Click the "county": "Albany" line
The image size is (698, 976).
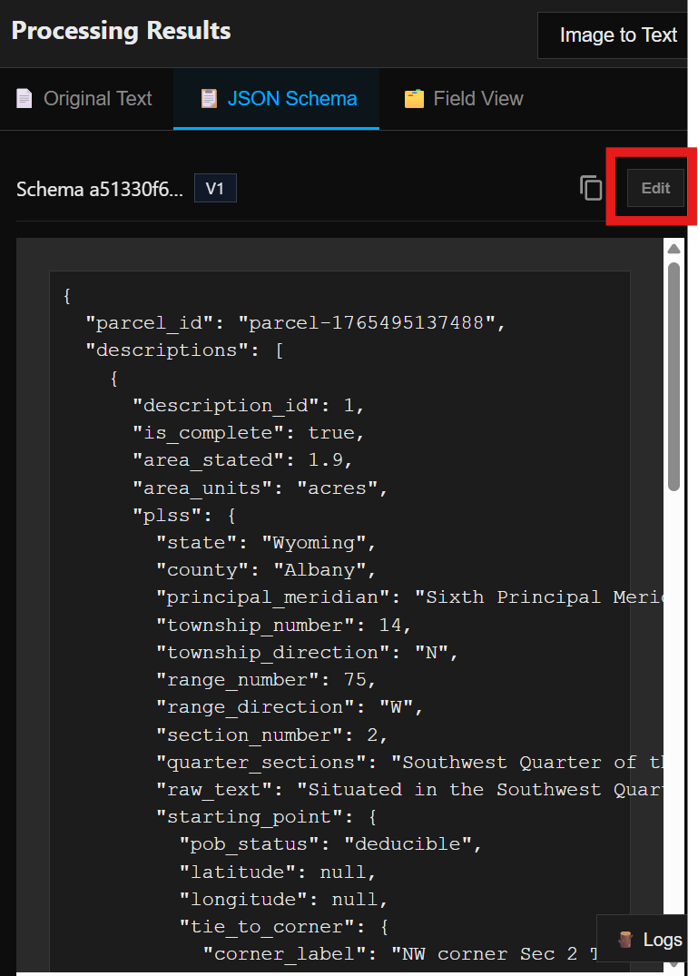[x=266, y=569]
